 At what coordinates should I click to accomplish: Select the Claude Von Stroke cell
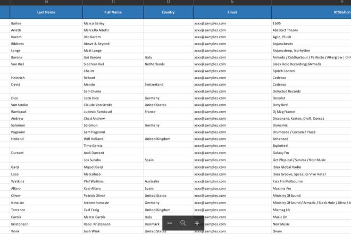pyautogui.click(x=113, y=105)
